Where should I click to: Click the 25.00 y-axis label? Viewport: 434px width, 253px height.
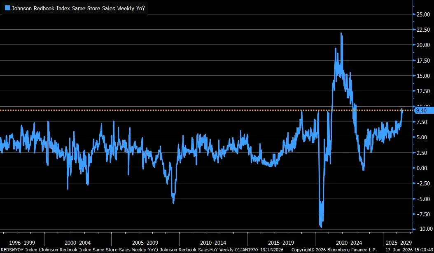point(423,14)
